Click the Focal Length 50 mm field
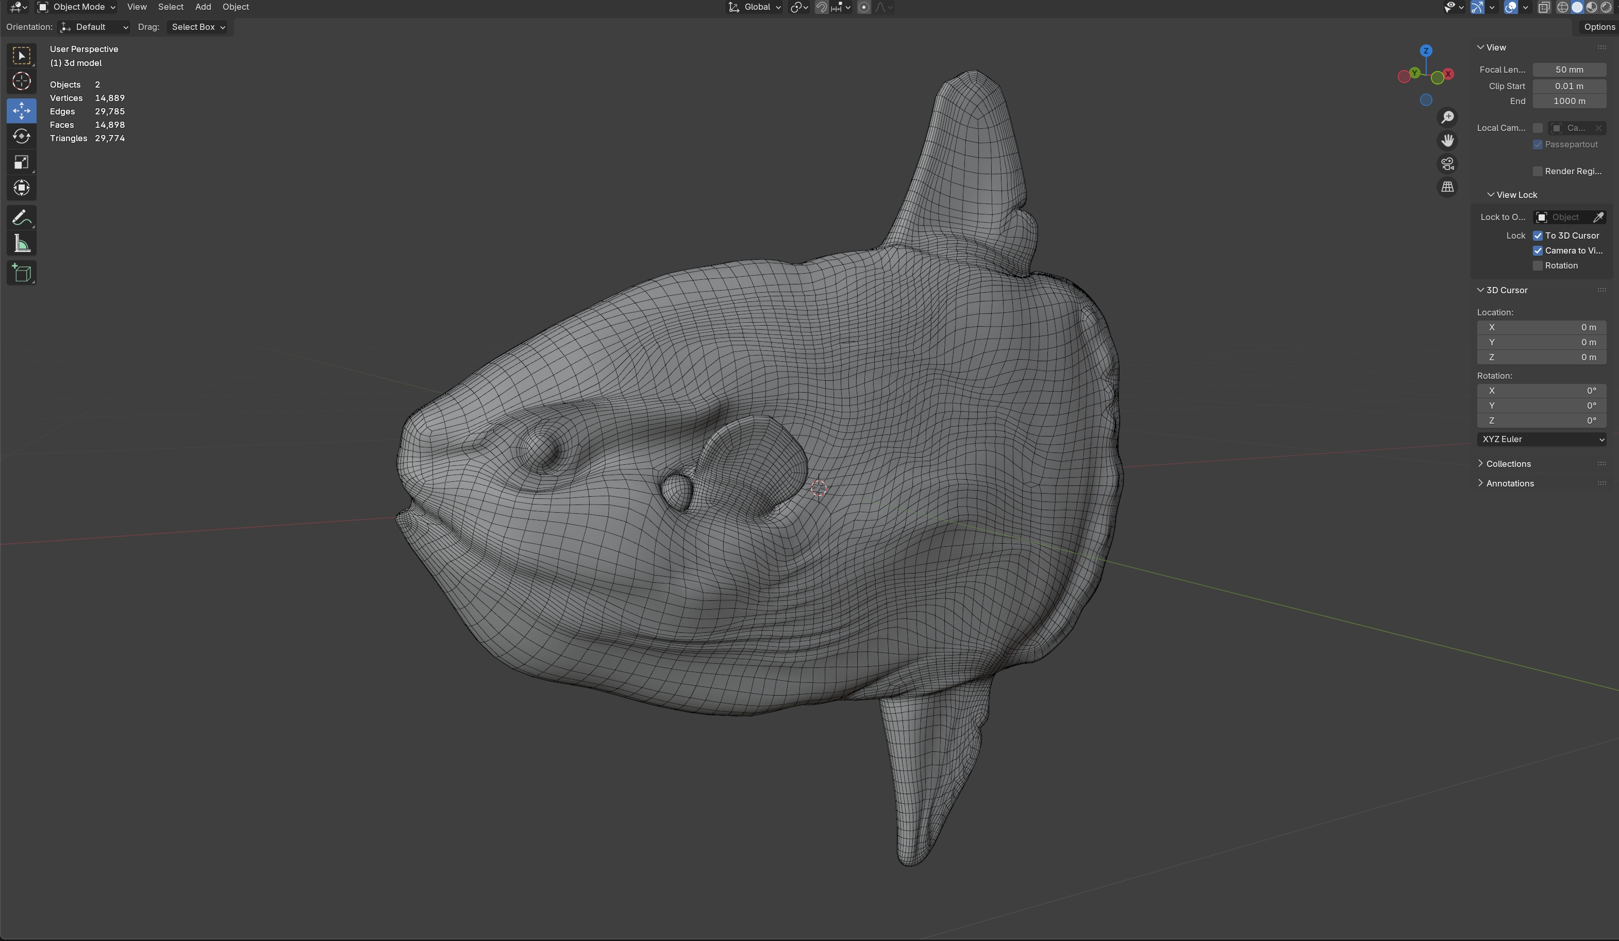The image size is (1619, 941). coord(1569,70)
